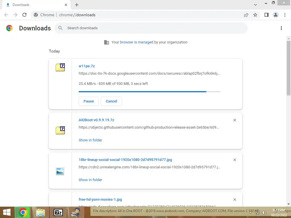This screenshot has height=218, width=291.
Task: Open the free-hd-porn-movies-1.jpg file link
Action: [100, 200]
